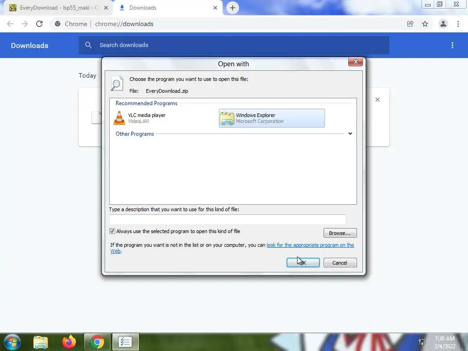Screen dimensions: 468x351
Task: Confirm the dialog with OK
Action: [303, 263]
